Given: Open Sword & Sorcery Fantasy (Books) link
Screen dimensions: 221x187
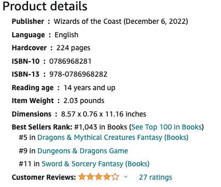Looking at the screenshot, I should click(x=95, y=164).
